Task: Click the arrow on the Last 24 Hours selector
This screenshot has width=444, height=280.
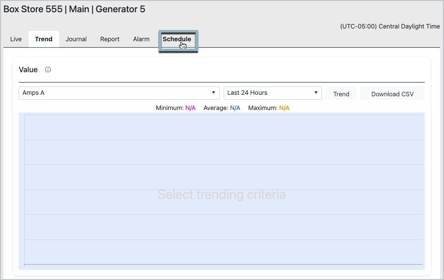Action: (x=316, y=93)
